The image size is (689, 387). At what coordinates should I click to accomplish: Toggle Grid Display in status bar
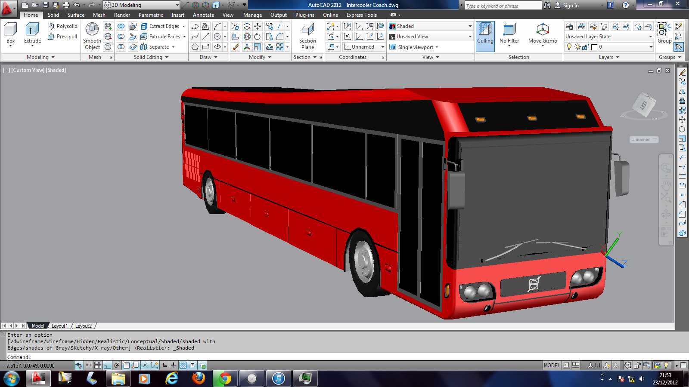(98, 365)
